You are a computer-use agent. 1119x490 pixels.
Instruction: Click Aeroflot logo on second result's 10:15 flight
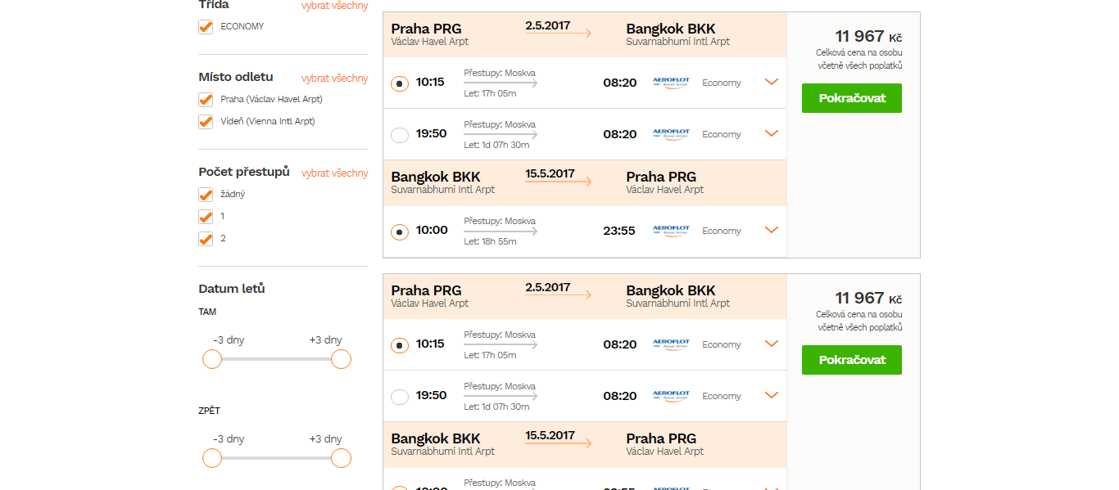coord(671,344)
